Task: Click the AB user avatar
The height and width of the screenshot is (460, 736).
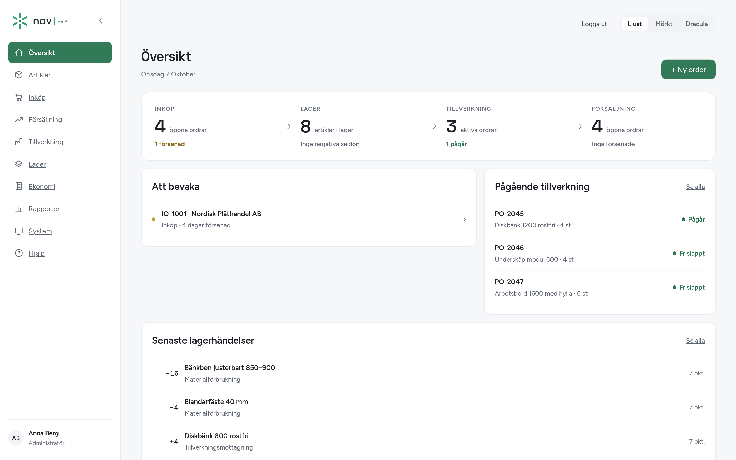Action: [x=16, y=438]
